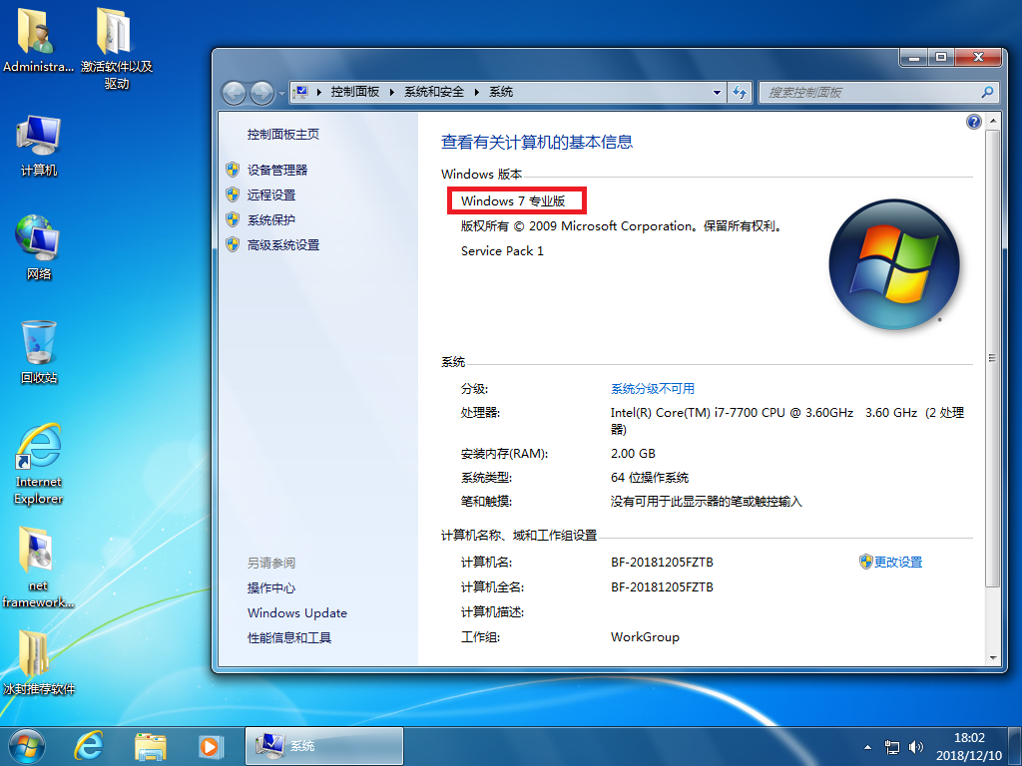Select the 回收站 recycle bin icon
Screen dimensions: 1022x766
[39, 352]
